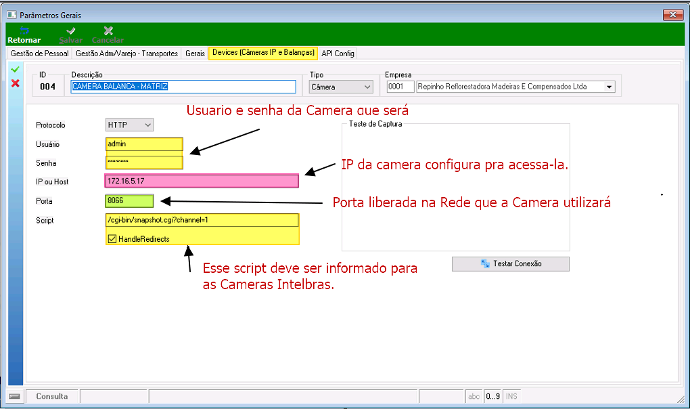The image size is (690, 409).
Task: Click the Salvar checkmark button
Action: [x=70, y=35]
